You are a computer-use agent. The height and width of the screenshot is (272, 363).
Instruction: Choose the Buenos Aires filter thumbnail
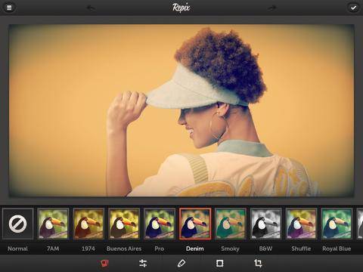(x=124, y=224)
